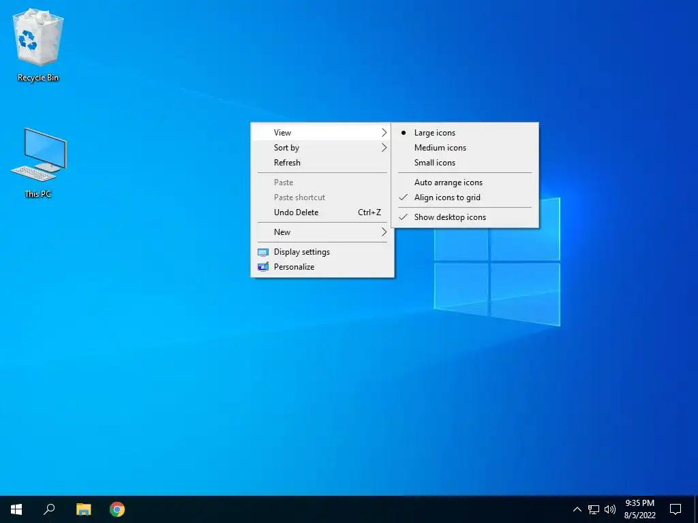Select the Recycle Bin desktop icon

point(38,45)
